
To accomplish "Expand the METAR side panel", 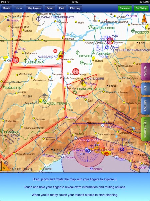I will tap(145, 106).
